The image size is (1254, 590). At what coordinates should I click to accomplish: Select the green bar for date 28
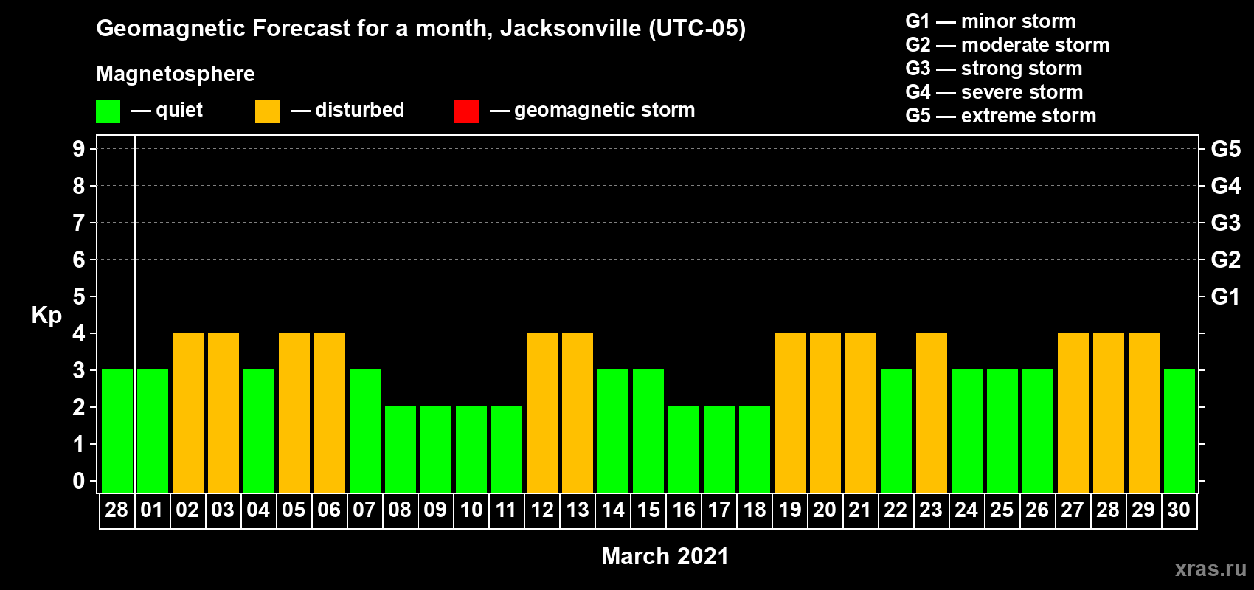[117, 431]
